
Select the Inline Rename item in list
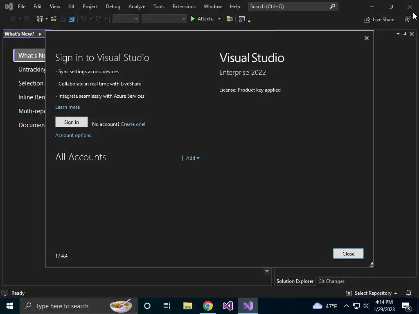(32, 97)
